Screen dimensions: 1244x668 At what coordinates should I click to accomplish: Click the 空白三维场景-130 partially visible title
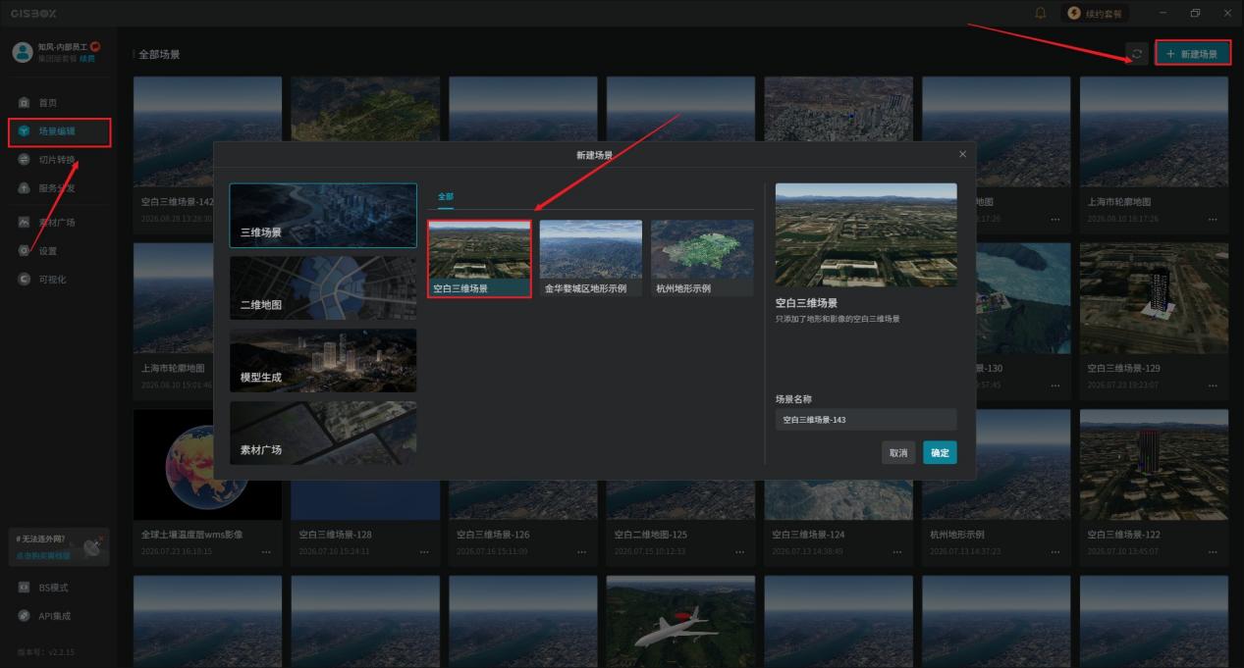[x=990, y=368]
